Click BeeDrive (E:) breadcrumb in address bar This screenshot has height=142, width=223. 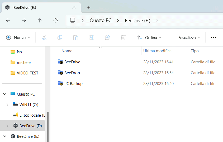(137, 21)
